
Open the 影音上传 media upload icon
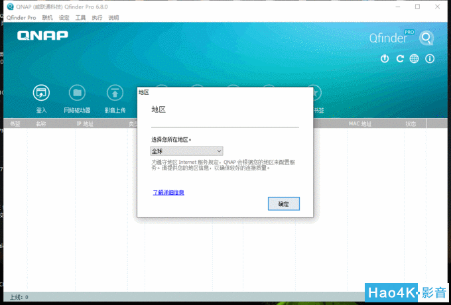pyautogui.click(x=115, y=93)
